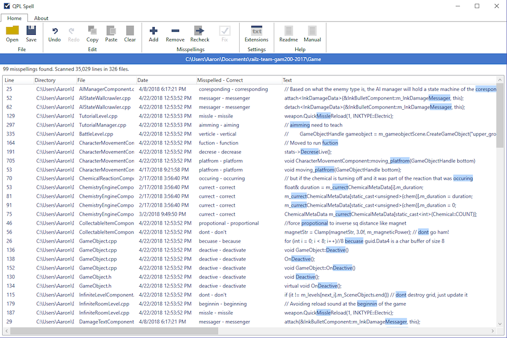Click text '// aimming need to teach'
Viewport: 507px width, 338px height.
(313, 125)
